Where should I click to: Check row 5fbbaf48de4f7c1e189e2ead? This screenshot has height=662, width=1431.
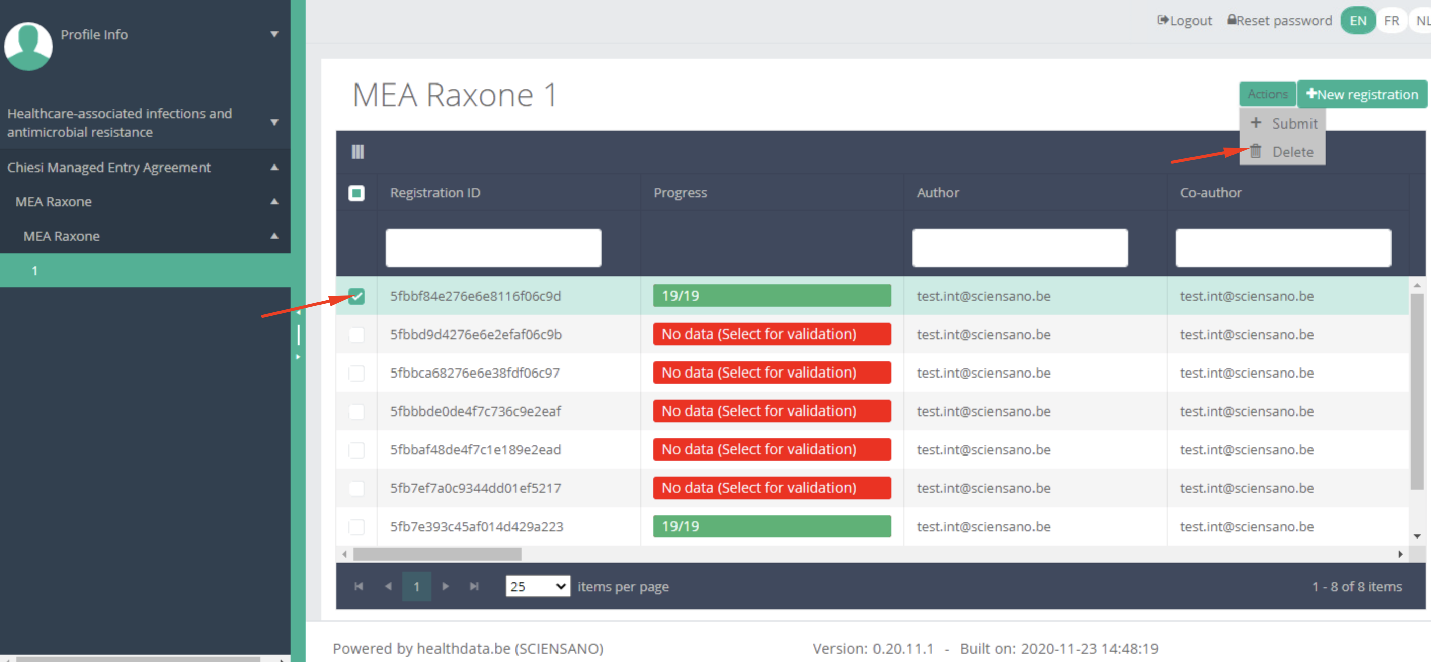pyautogui.click(x=356, y=449)
